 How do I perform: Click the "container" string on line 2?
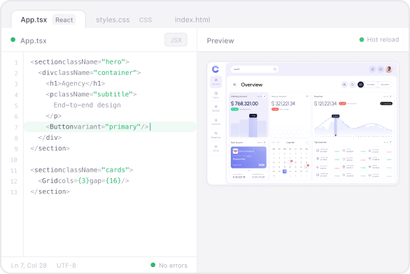(x=115, y=73)
